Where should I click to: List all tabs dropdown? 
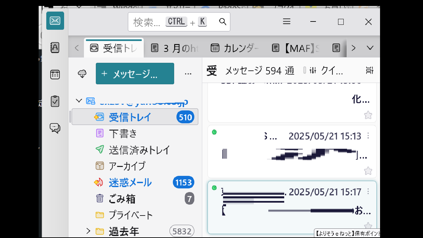tap(370, 48)
